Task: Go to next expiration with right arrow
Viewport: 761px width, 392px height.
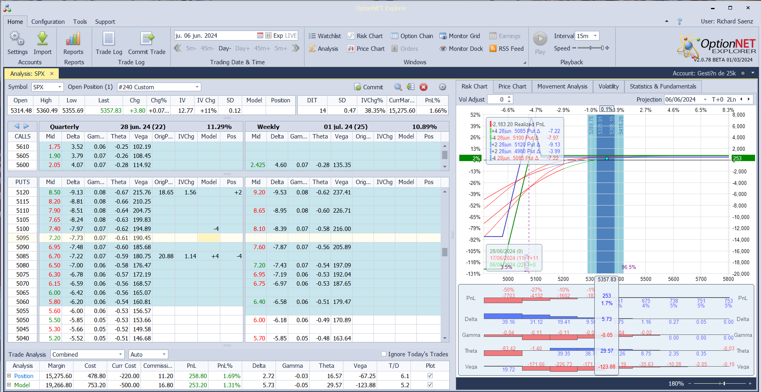Action: point(26,126)
